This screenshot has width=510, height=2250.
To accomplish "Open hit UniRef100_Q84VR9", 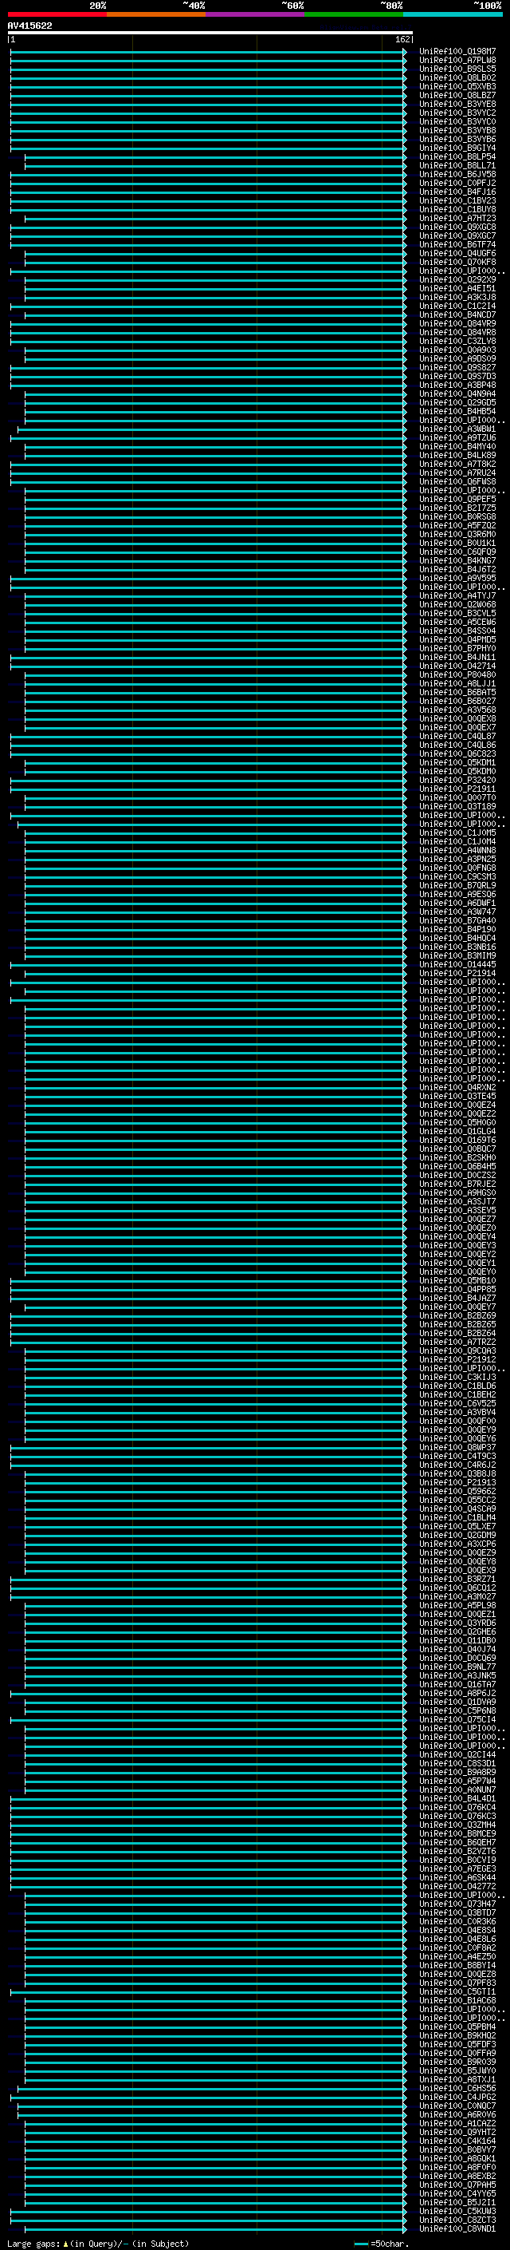I will (x=457, y=324).
